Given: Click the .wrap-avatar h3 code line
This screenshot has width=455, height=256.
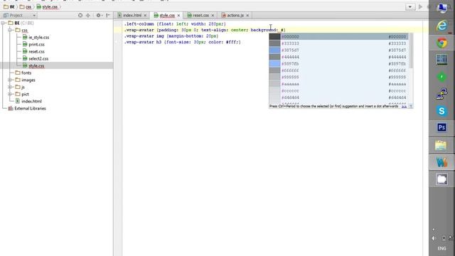Looking at the screenshot, I should (x=183, y=42).
